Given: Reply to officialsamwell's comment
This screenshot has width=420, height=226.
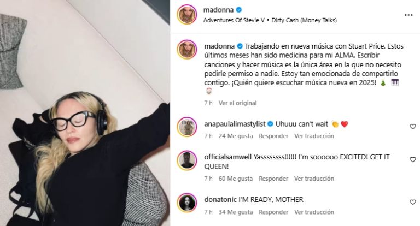Looking at the screenshot, I should [273, 179].
